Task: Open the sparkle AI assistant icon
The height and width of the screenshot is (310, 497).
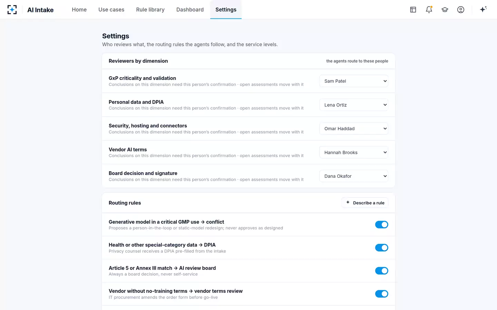Action: pyautogui.click(x=483, y=9)
